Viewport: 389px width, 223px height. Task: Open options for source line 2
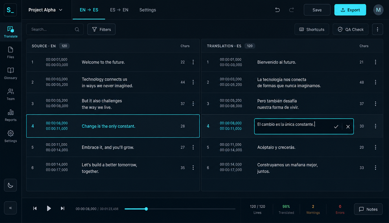point(193,82)
